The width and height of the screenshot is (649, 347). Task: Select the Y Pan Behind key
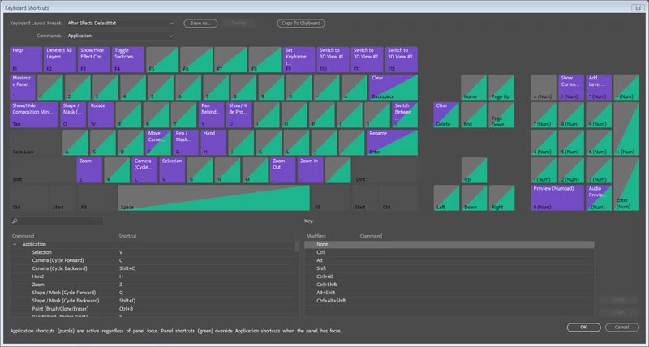click(x=212, y=115)
